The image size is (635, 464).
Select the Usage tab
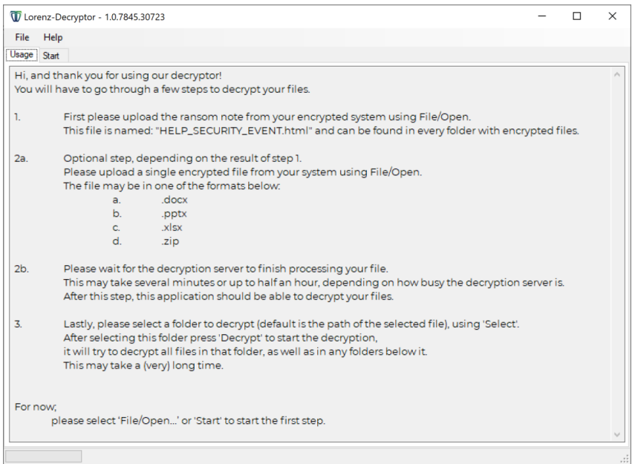coord(22,56)
